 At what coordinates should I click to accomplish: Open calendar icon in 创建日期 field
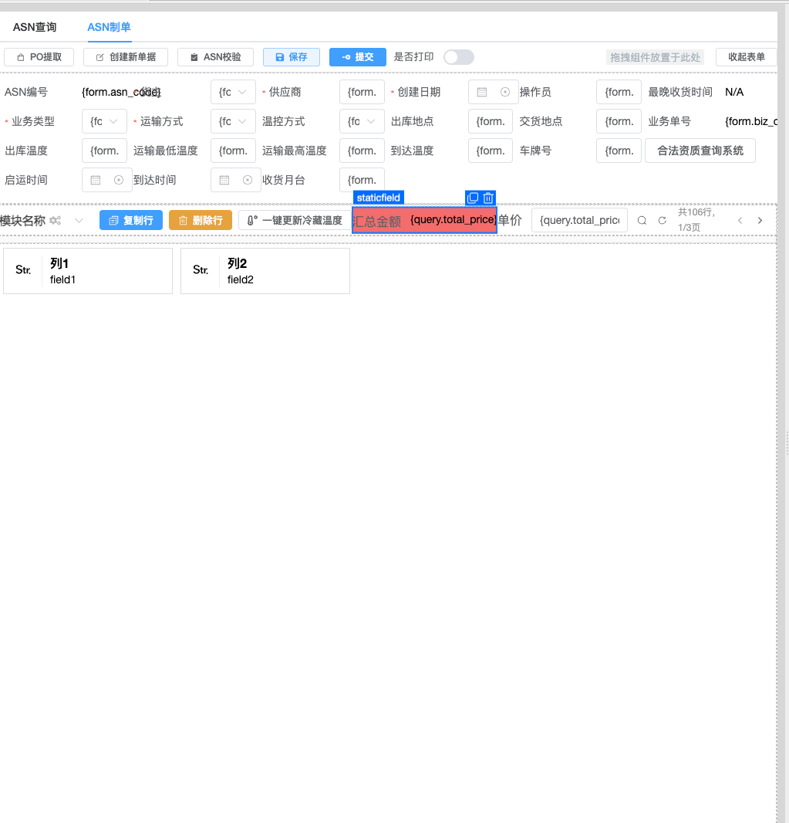[x=482, y=92]
